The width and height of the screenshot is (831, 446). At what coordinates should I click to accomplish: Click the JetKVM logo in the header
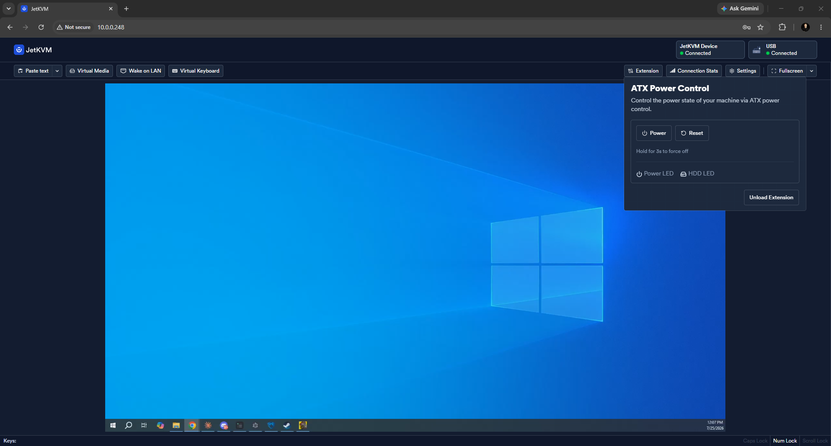point(33,50)
